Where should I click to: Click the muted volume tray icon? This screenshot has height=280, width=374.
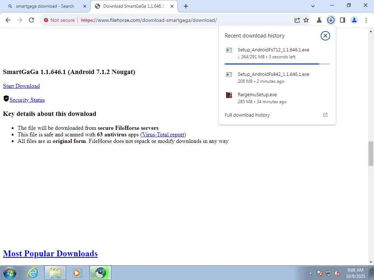pyautogui.click(x=337, y=273)
